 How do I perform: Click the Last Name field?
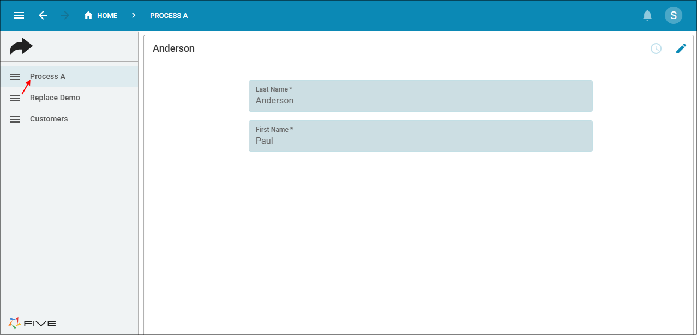[x=420, y=96]
